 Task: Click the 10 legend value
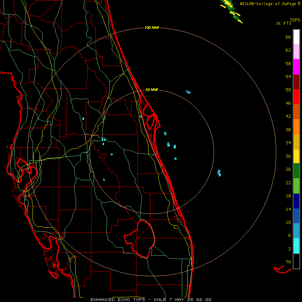pos(288,222)
